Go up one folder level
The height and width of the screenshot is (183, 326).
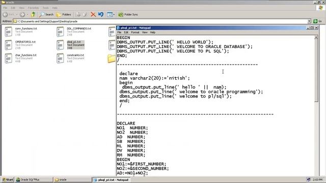click(x=33, y=14)
